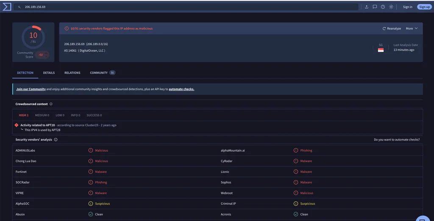Click Abusix clean checkmark icon
The width and height of the screenshot is (434, 221).
(91, 214)
